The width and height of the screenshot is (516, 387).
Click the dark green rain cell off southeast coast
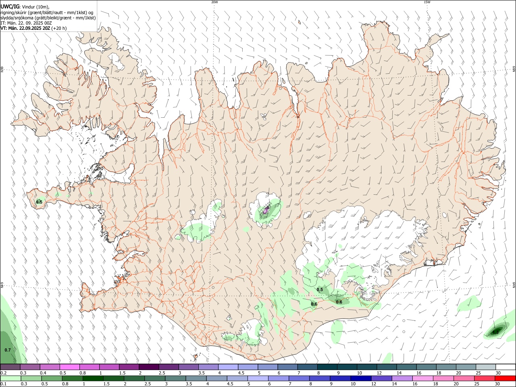pos(495,331)
